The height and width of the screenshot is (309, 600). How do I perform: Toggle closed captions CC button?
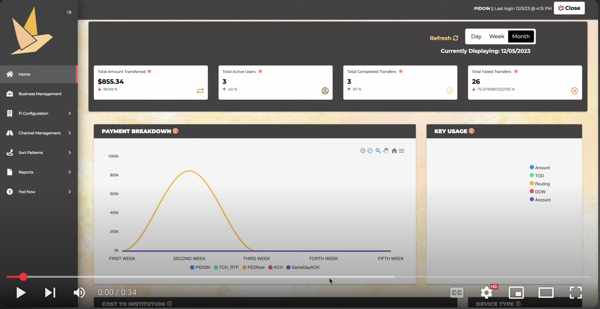(x=457, y=293)
